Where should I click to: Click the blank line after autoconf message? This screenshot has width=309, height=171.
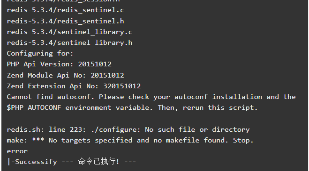coord(155,119)
